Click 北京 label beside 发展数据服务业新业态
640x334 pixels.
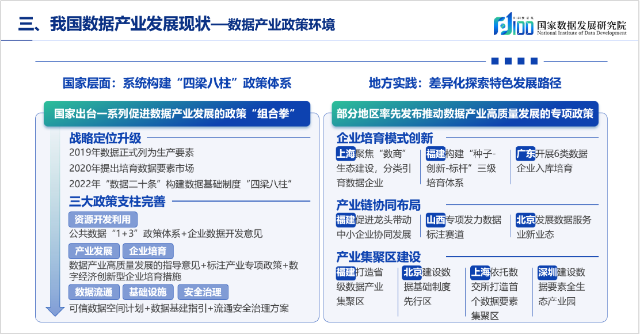525,220
